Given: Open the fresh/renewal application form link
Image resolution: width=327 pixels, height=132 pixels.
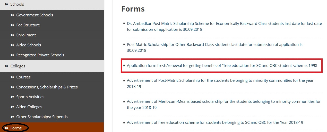Looking at the screenshot, I should tap(222, 66).
